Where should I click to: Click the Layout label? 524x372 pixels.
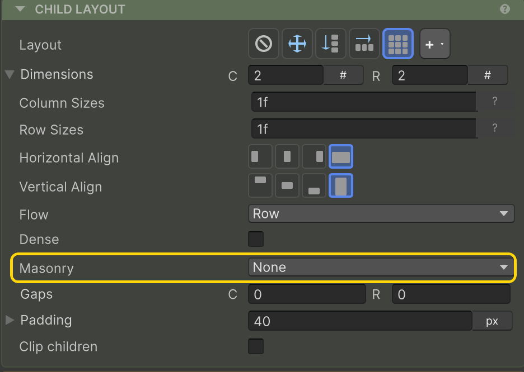coord(40,45)
